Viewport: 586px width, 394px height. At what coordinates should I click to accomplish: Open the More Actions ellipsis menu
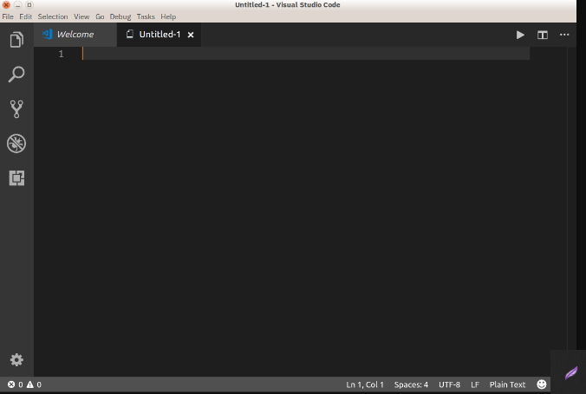(x=564, y=35)
